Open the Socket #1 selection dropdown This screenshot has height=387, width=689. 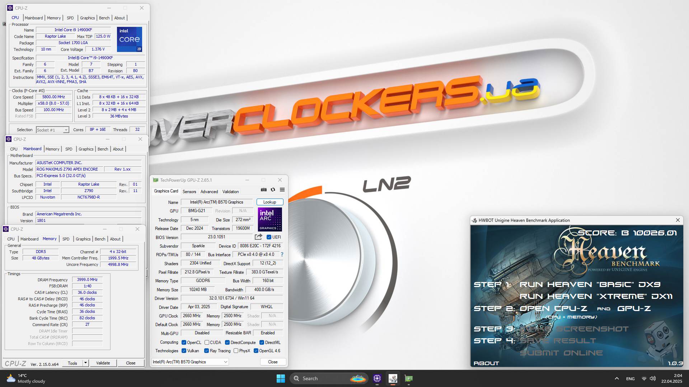click(52, 130)
